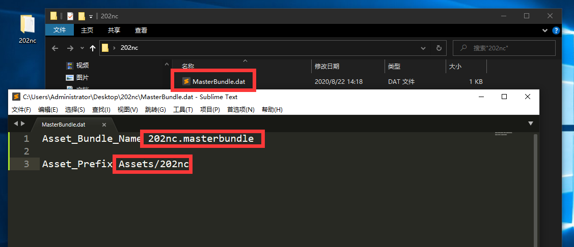This screenshot has height=247, width=574.
Task: Expand the address bar history dropdown
Action: pyautogui.click(x=424, y=48)
